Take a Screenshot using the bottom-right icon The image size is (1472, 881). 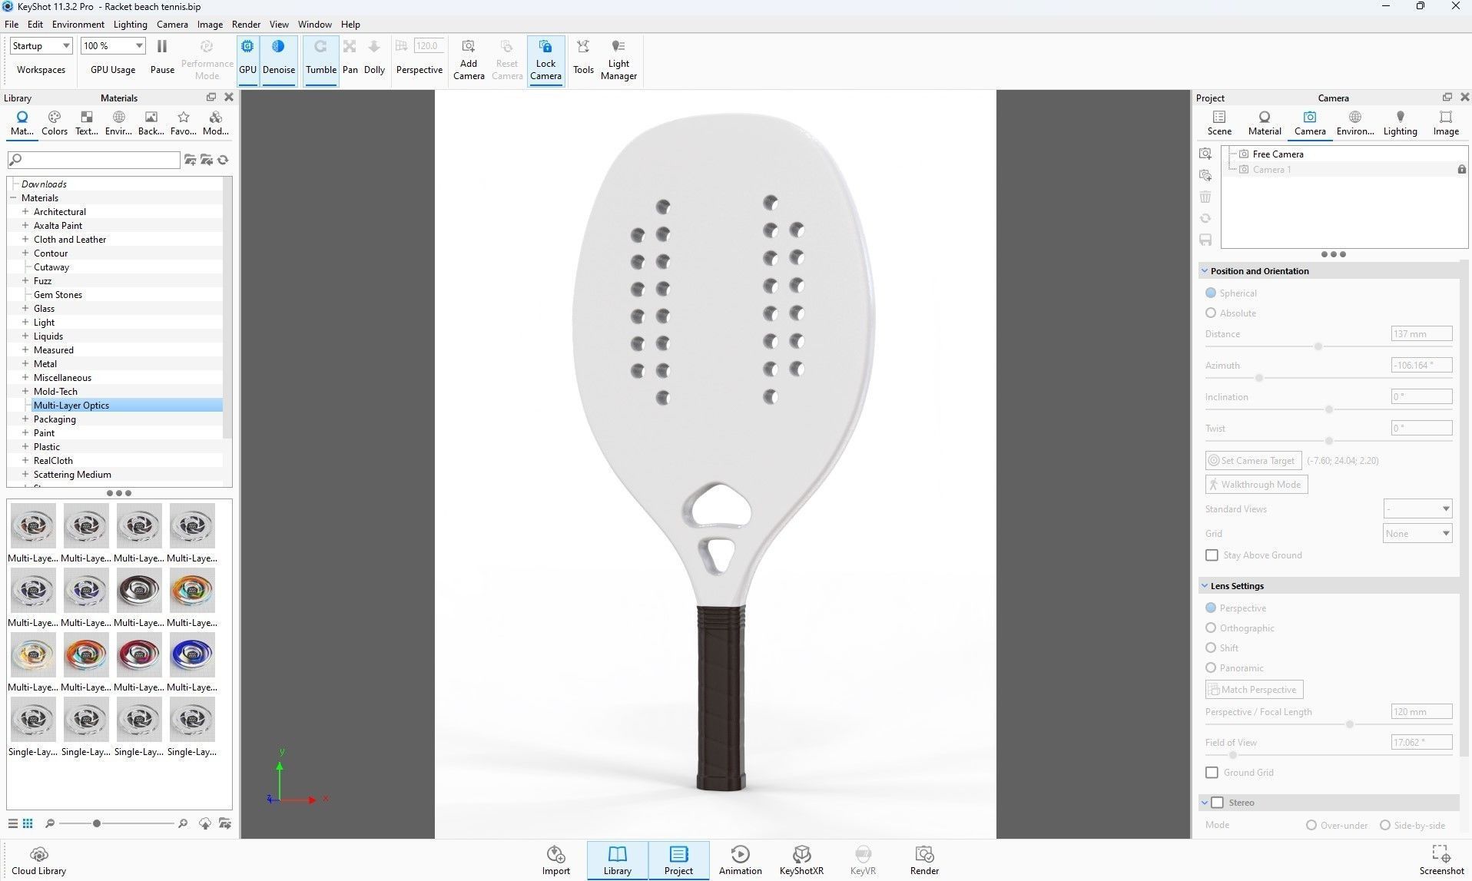coord(1441,860)
